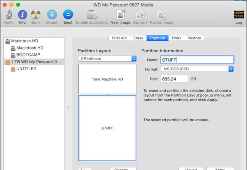247x170 pixels.
Task: Open the Format MS-DOS (FAT) dropdown
Action: click(197, 69)
